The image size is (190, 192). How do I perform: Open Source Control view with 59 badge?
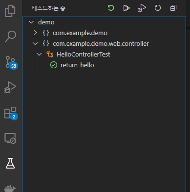point(11,62)
